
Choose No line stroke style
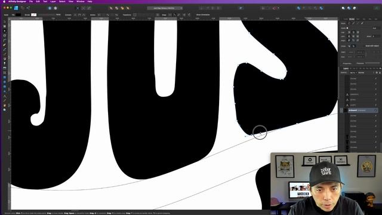[x=349, y=23]
